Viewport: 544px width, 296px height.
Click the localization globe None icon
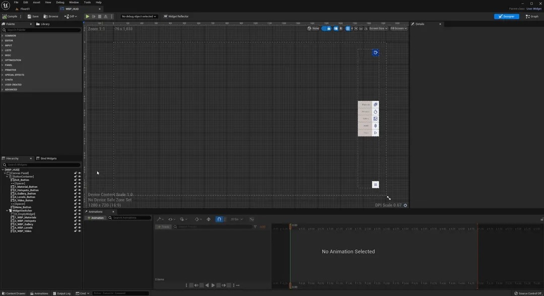tap(310, 29)
